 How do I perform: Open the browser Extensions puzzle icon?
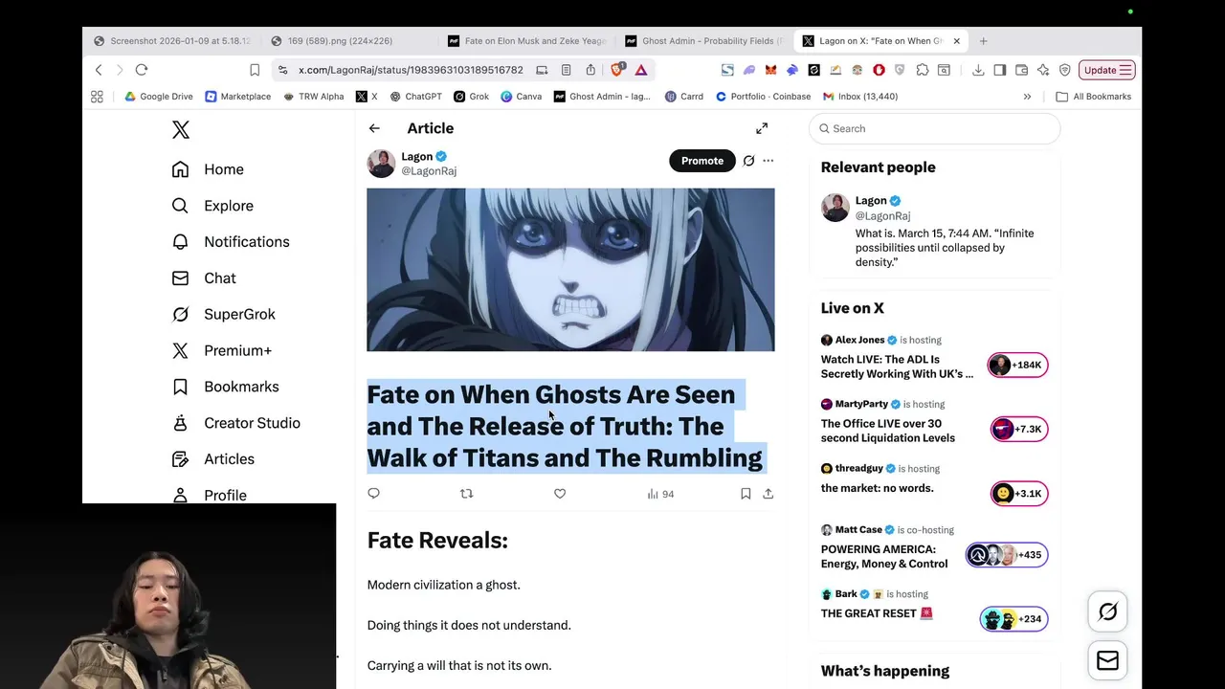coord(923,70)
